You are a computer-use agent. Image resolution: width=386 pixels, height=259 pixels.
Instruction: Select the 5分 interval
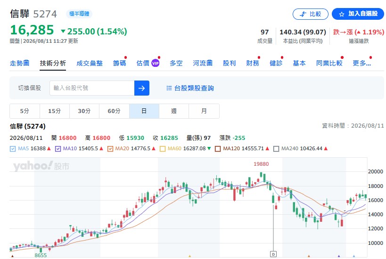click(25, 111)
